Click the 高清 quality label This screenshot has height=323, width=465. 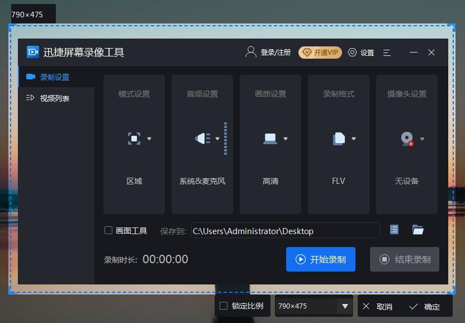click(x=270, y=181)
